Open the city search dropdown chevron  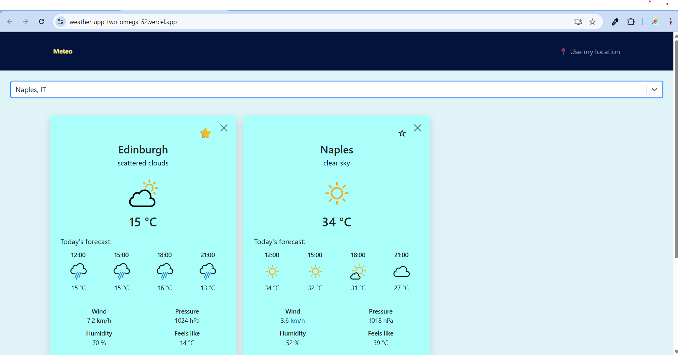click(654, 90)
